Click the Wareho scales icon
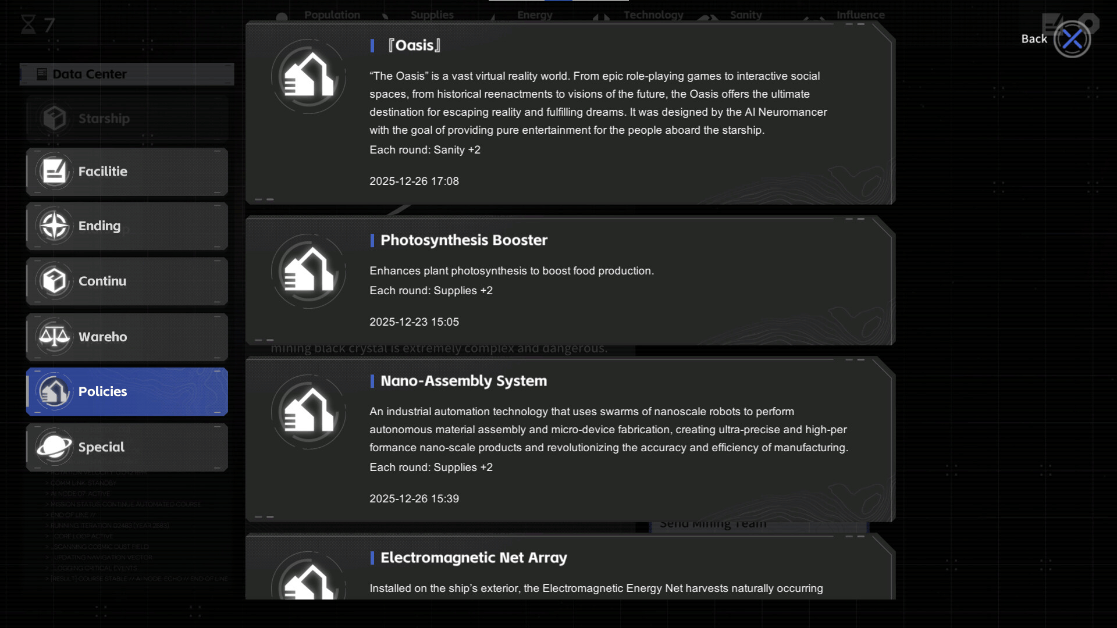 54,337
